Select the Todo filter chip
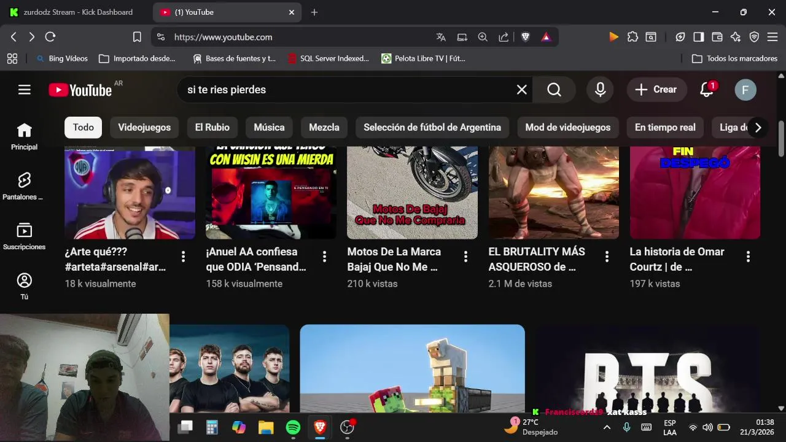786x442 pixels. click(84, 128)
